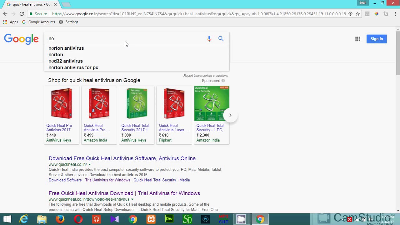
Task: Open Windows Start menu
Action: coord(7,219)
